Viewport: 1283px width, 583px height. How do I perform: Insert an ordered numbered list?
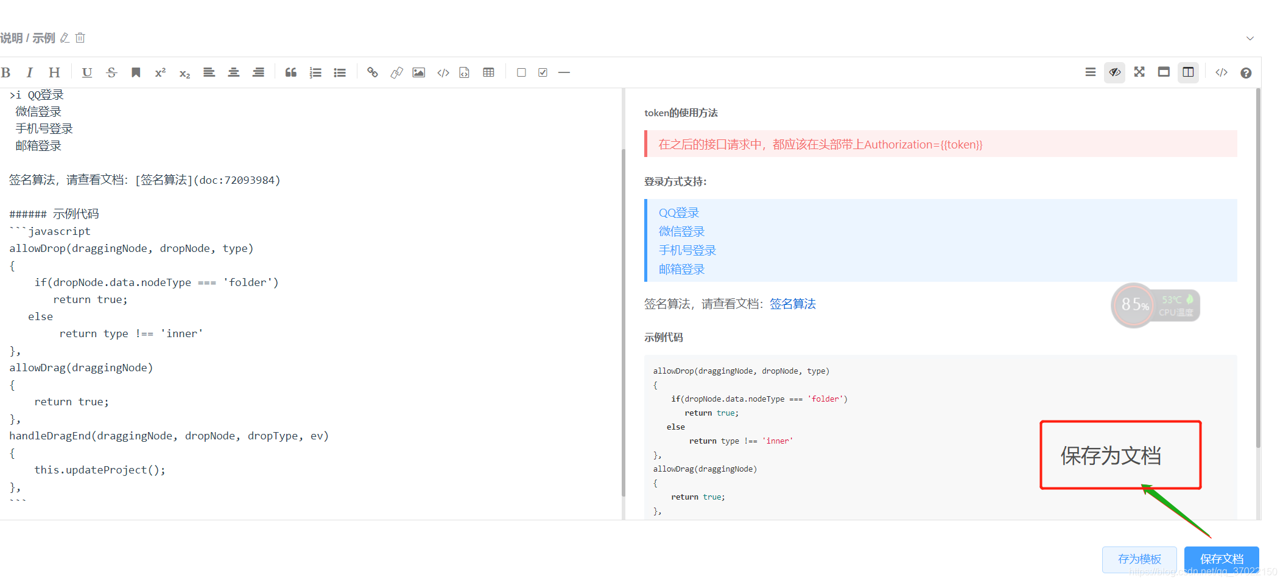(315, 72)
